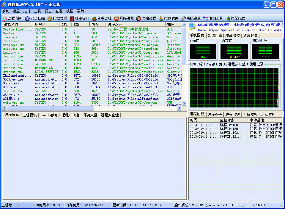Switch to the 进程保护 tab
Image resolution: width=285 pixels, height=209 pixels.
232,115
